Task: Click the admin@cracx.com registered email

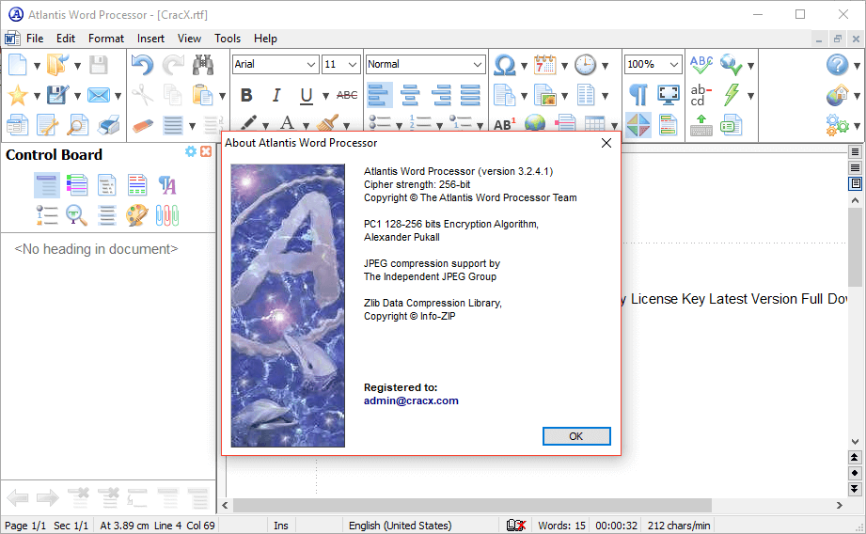Action: point(411,400)
